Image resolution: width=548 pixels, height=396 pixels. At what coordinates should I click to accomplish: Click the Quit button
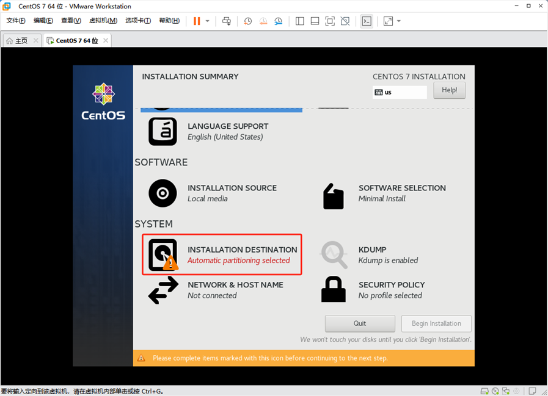coord(360,324)
